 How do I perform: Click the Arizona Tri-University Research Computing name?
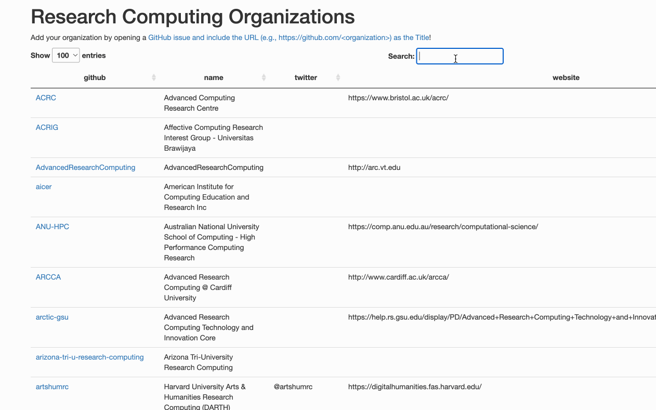coord(199,362)
